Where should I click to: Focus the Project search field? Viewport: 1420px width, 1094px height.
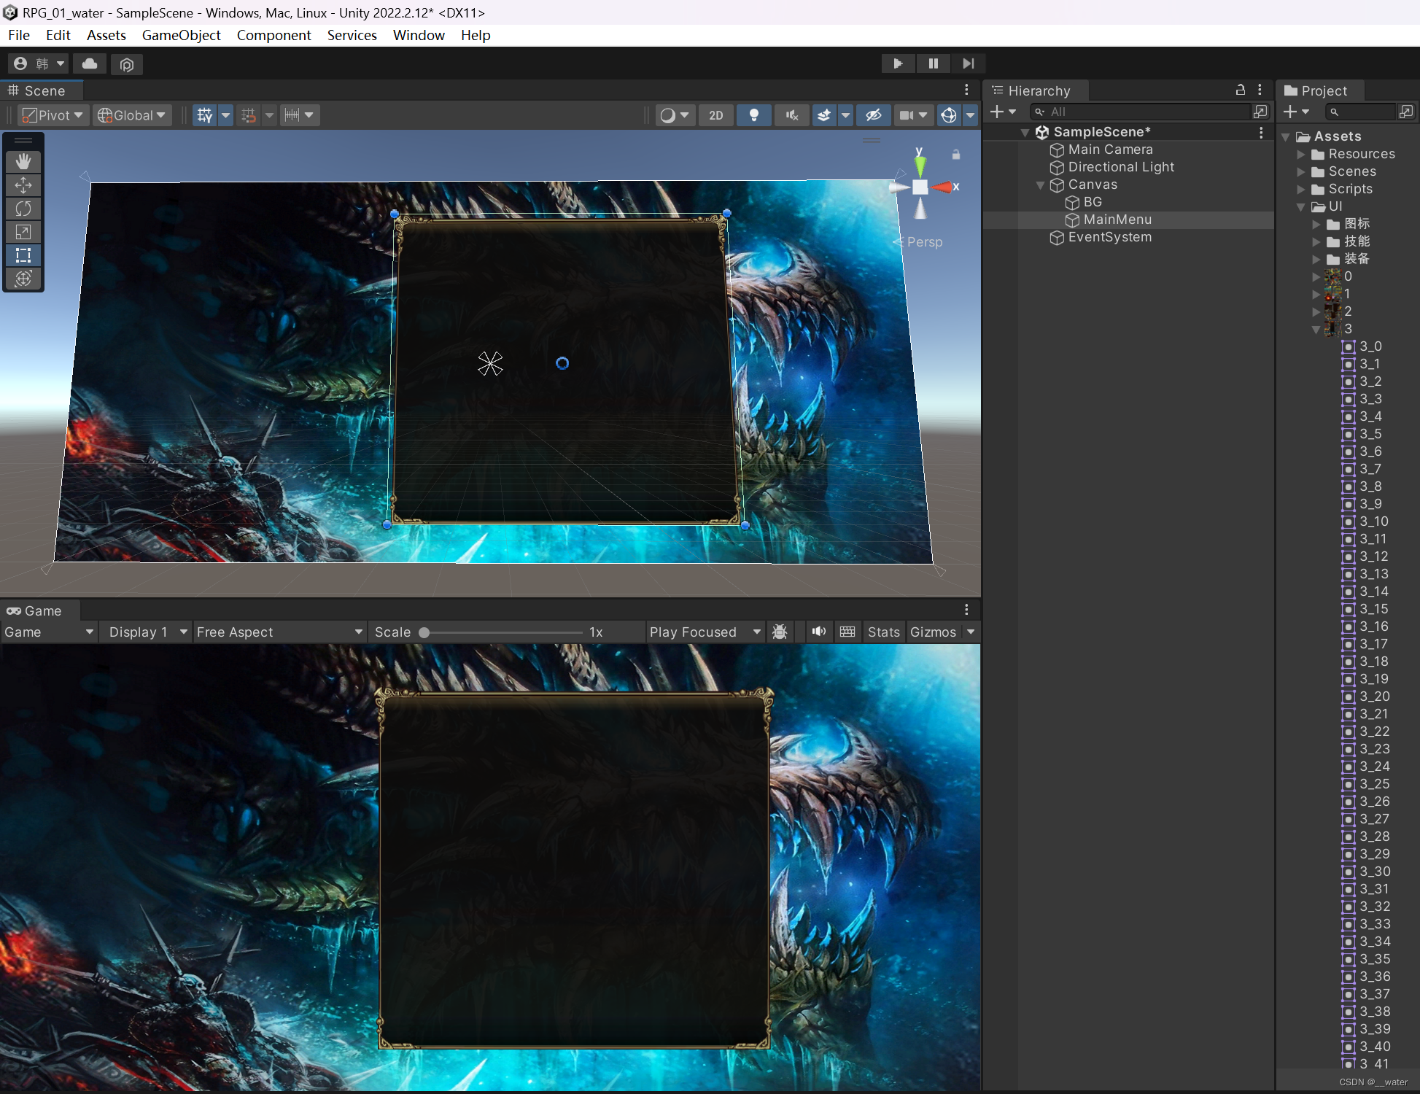point(1361,112)
